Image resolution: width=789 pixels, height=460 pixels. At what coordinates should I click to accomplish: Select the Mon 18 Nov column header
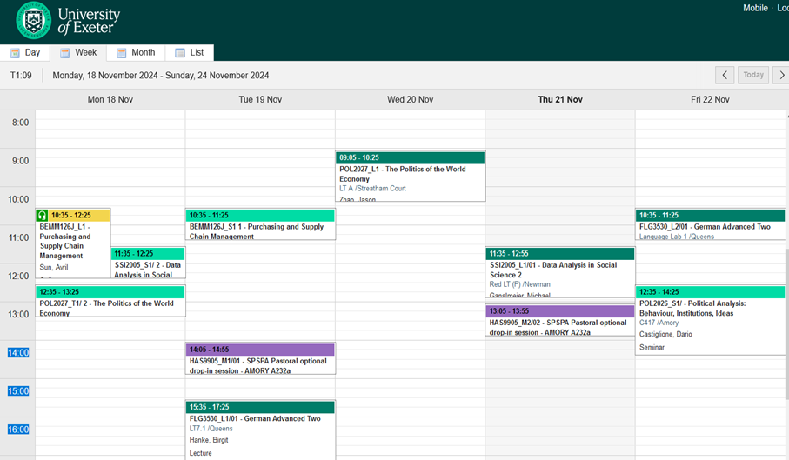click(110, 100)
